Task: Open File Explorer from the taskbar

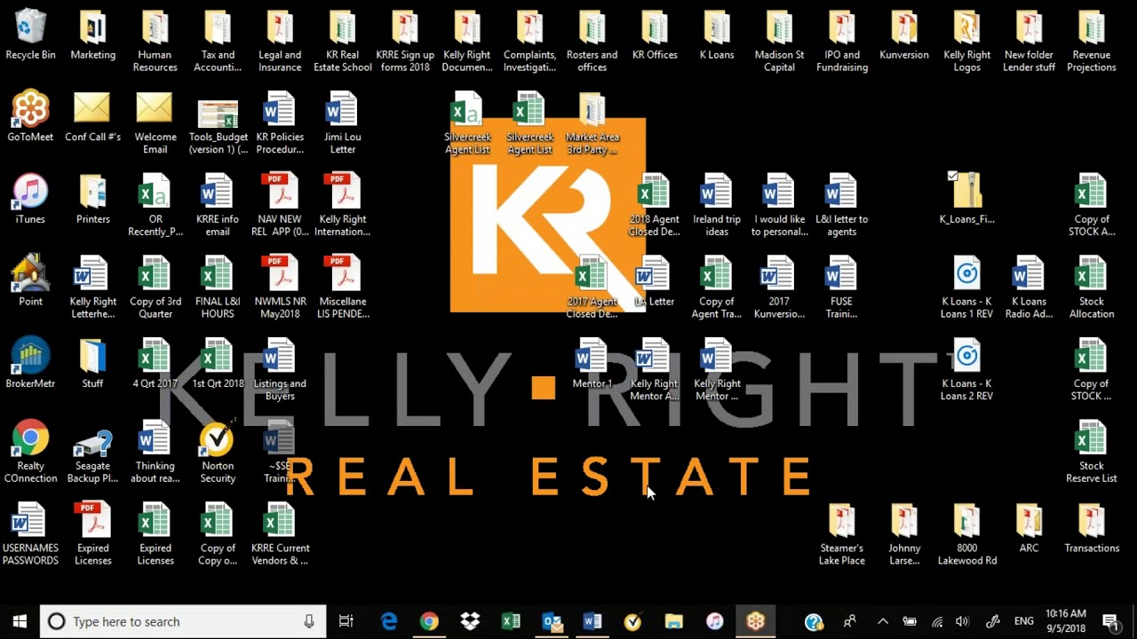Action: [673, 621]
